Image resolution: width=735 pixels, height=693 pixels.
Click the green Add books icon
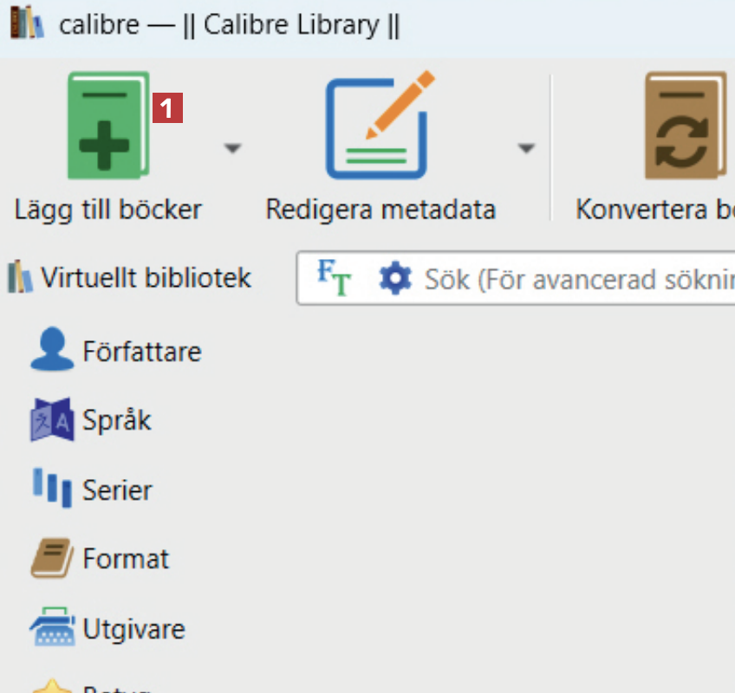tap(108, 126)
